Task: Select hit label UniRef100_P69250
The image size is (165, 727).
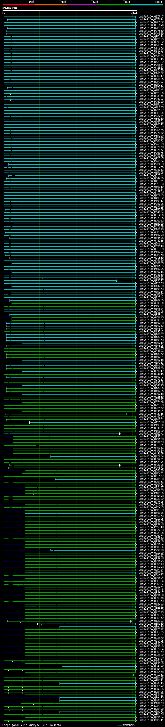Action: (x=151, y=136)
